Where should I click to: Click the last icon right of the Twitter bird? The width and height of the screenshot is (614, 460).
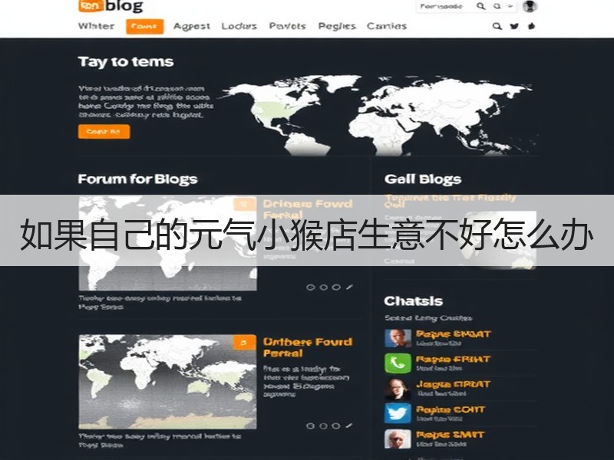[x=531, y=26]
